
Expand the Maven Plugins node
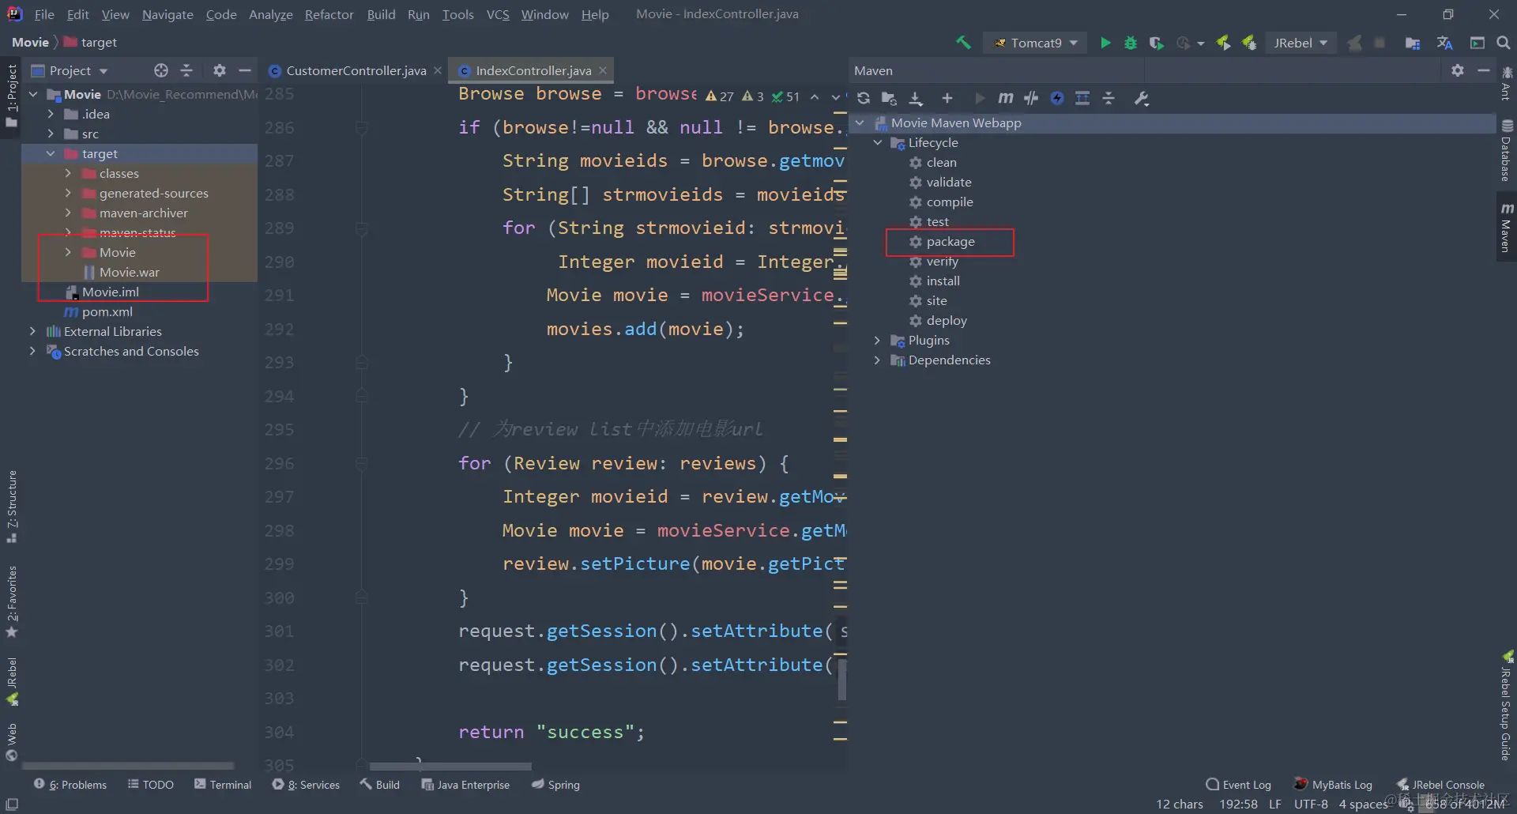click(878, 340)
